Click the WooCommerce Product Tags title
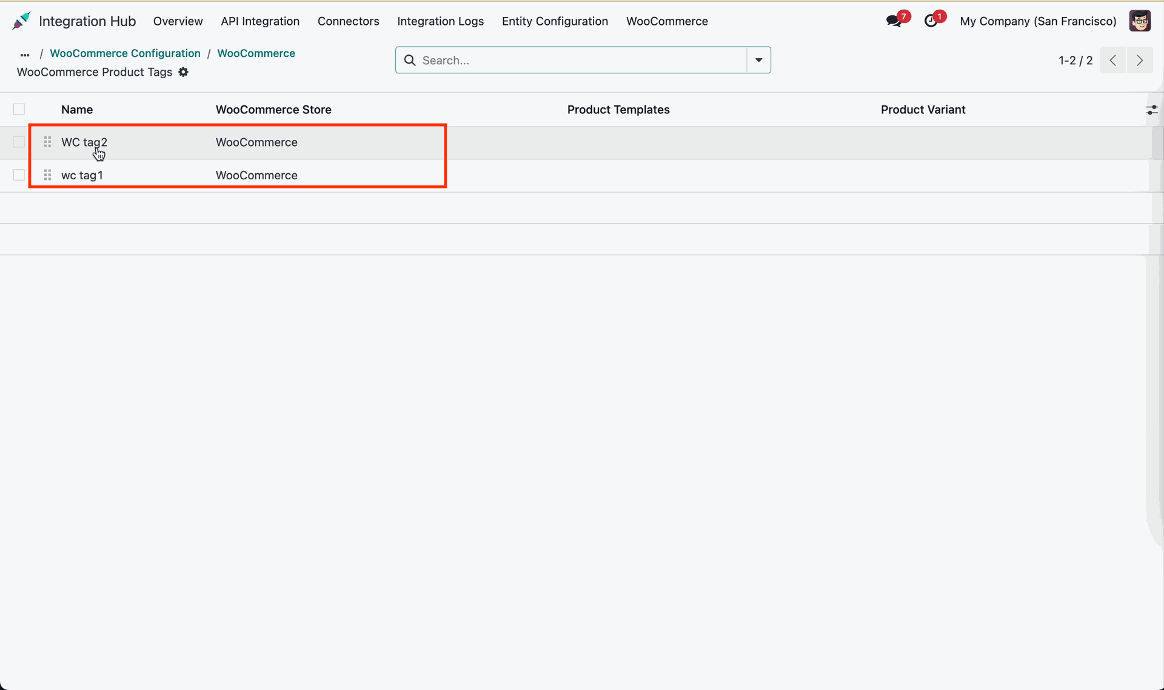Viewport: 1164px width, 690px height. point(95,72)
